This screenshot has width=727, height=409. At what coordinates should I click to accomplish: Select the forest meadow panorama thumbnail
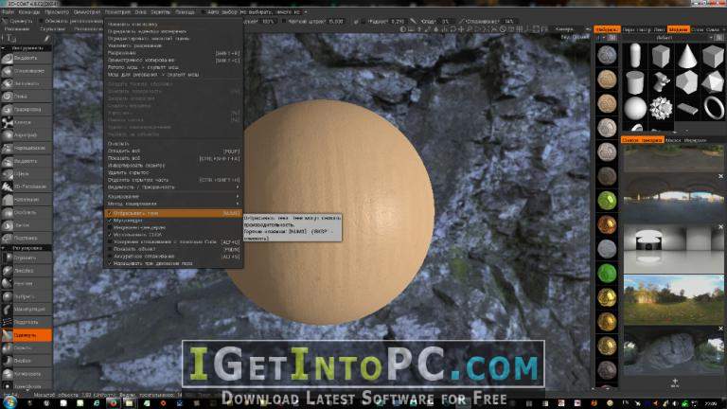[x=673, y=299]
